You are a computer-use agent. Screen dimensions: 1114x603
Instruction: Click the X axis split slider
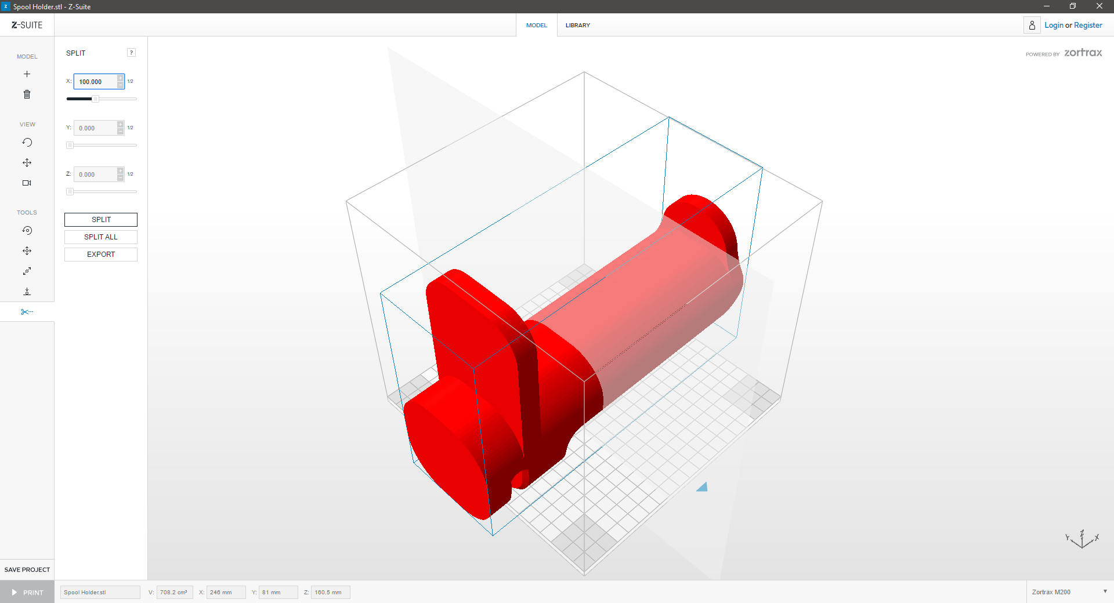click(x=102, y=99)
